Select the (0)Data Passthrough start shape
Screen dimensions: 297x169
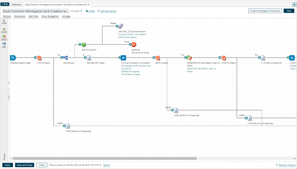tap(13, 58)
